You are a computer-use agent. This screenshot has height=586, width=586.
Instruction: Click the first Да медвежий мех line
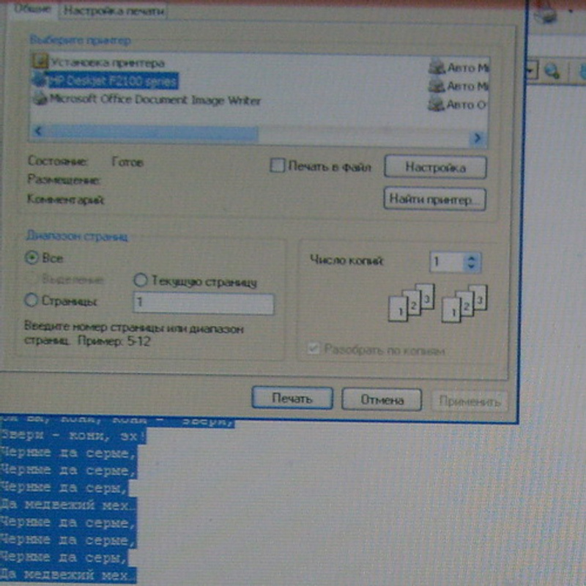(x=68, y=505)
